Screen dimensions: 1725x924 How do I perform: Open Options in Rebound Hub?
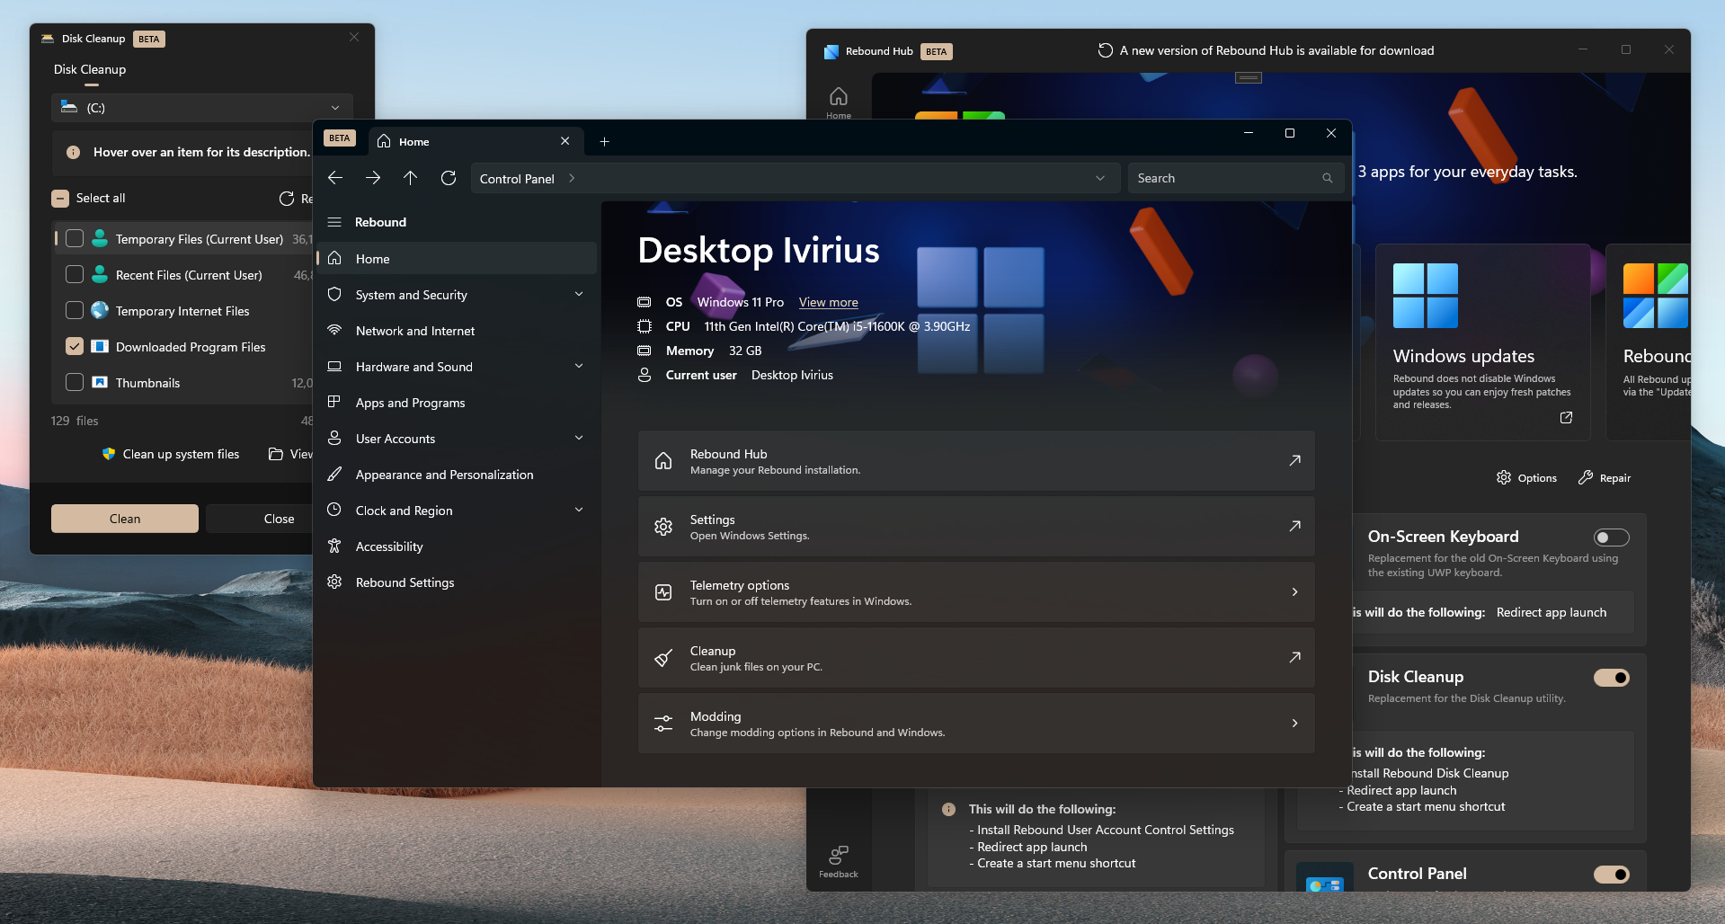[1526, 478]
